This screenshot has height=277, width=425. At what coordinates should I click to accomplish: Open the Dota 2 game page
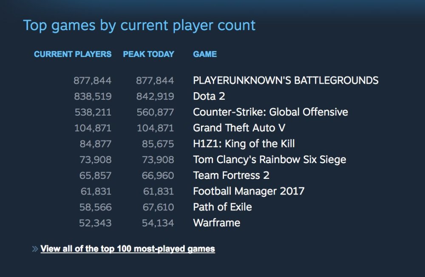pyautogui.click(x=209, y=96)
